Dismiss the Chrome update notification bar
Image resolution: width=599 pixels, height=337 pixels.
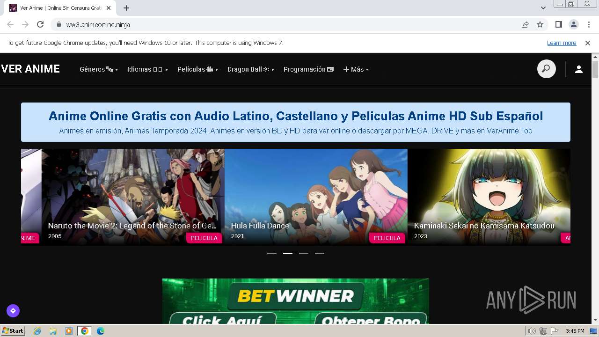(588, 43)
